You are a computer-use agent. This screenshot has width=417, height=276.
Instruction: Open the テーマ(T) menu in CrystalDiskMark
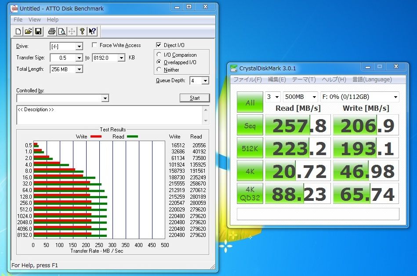click(x=304, y=80)
